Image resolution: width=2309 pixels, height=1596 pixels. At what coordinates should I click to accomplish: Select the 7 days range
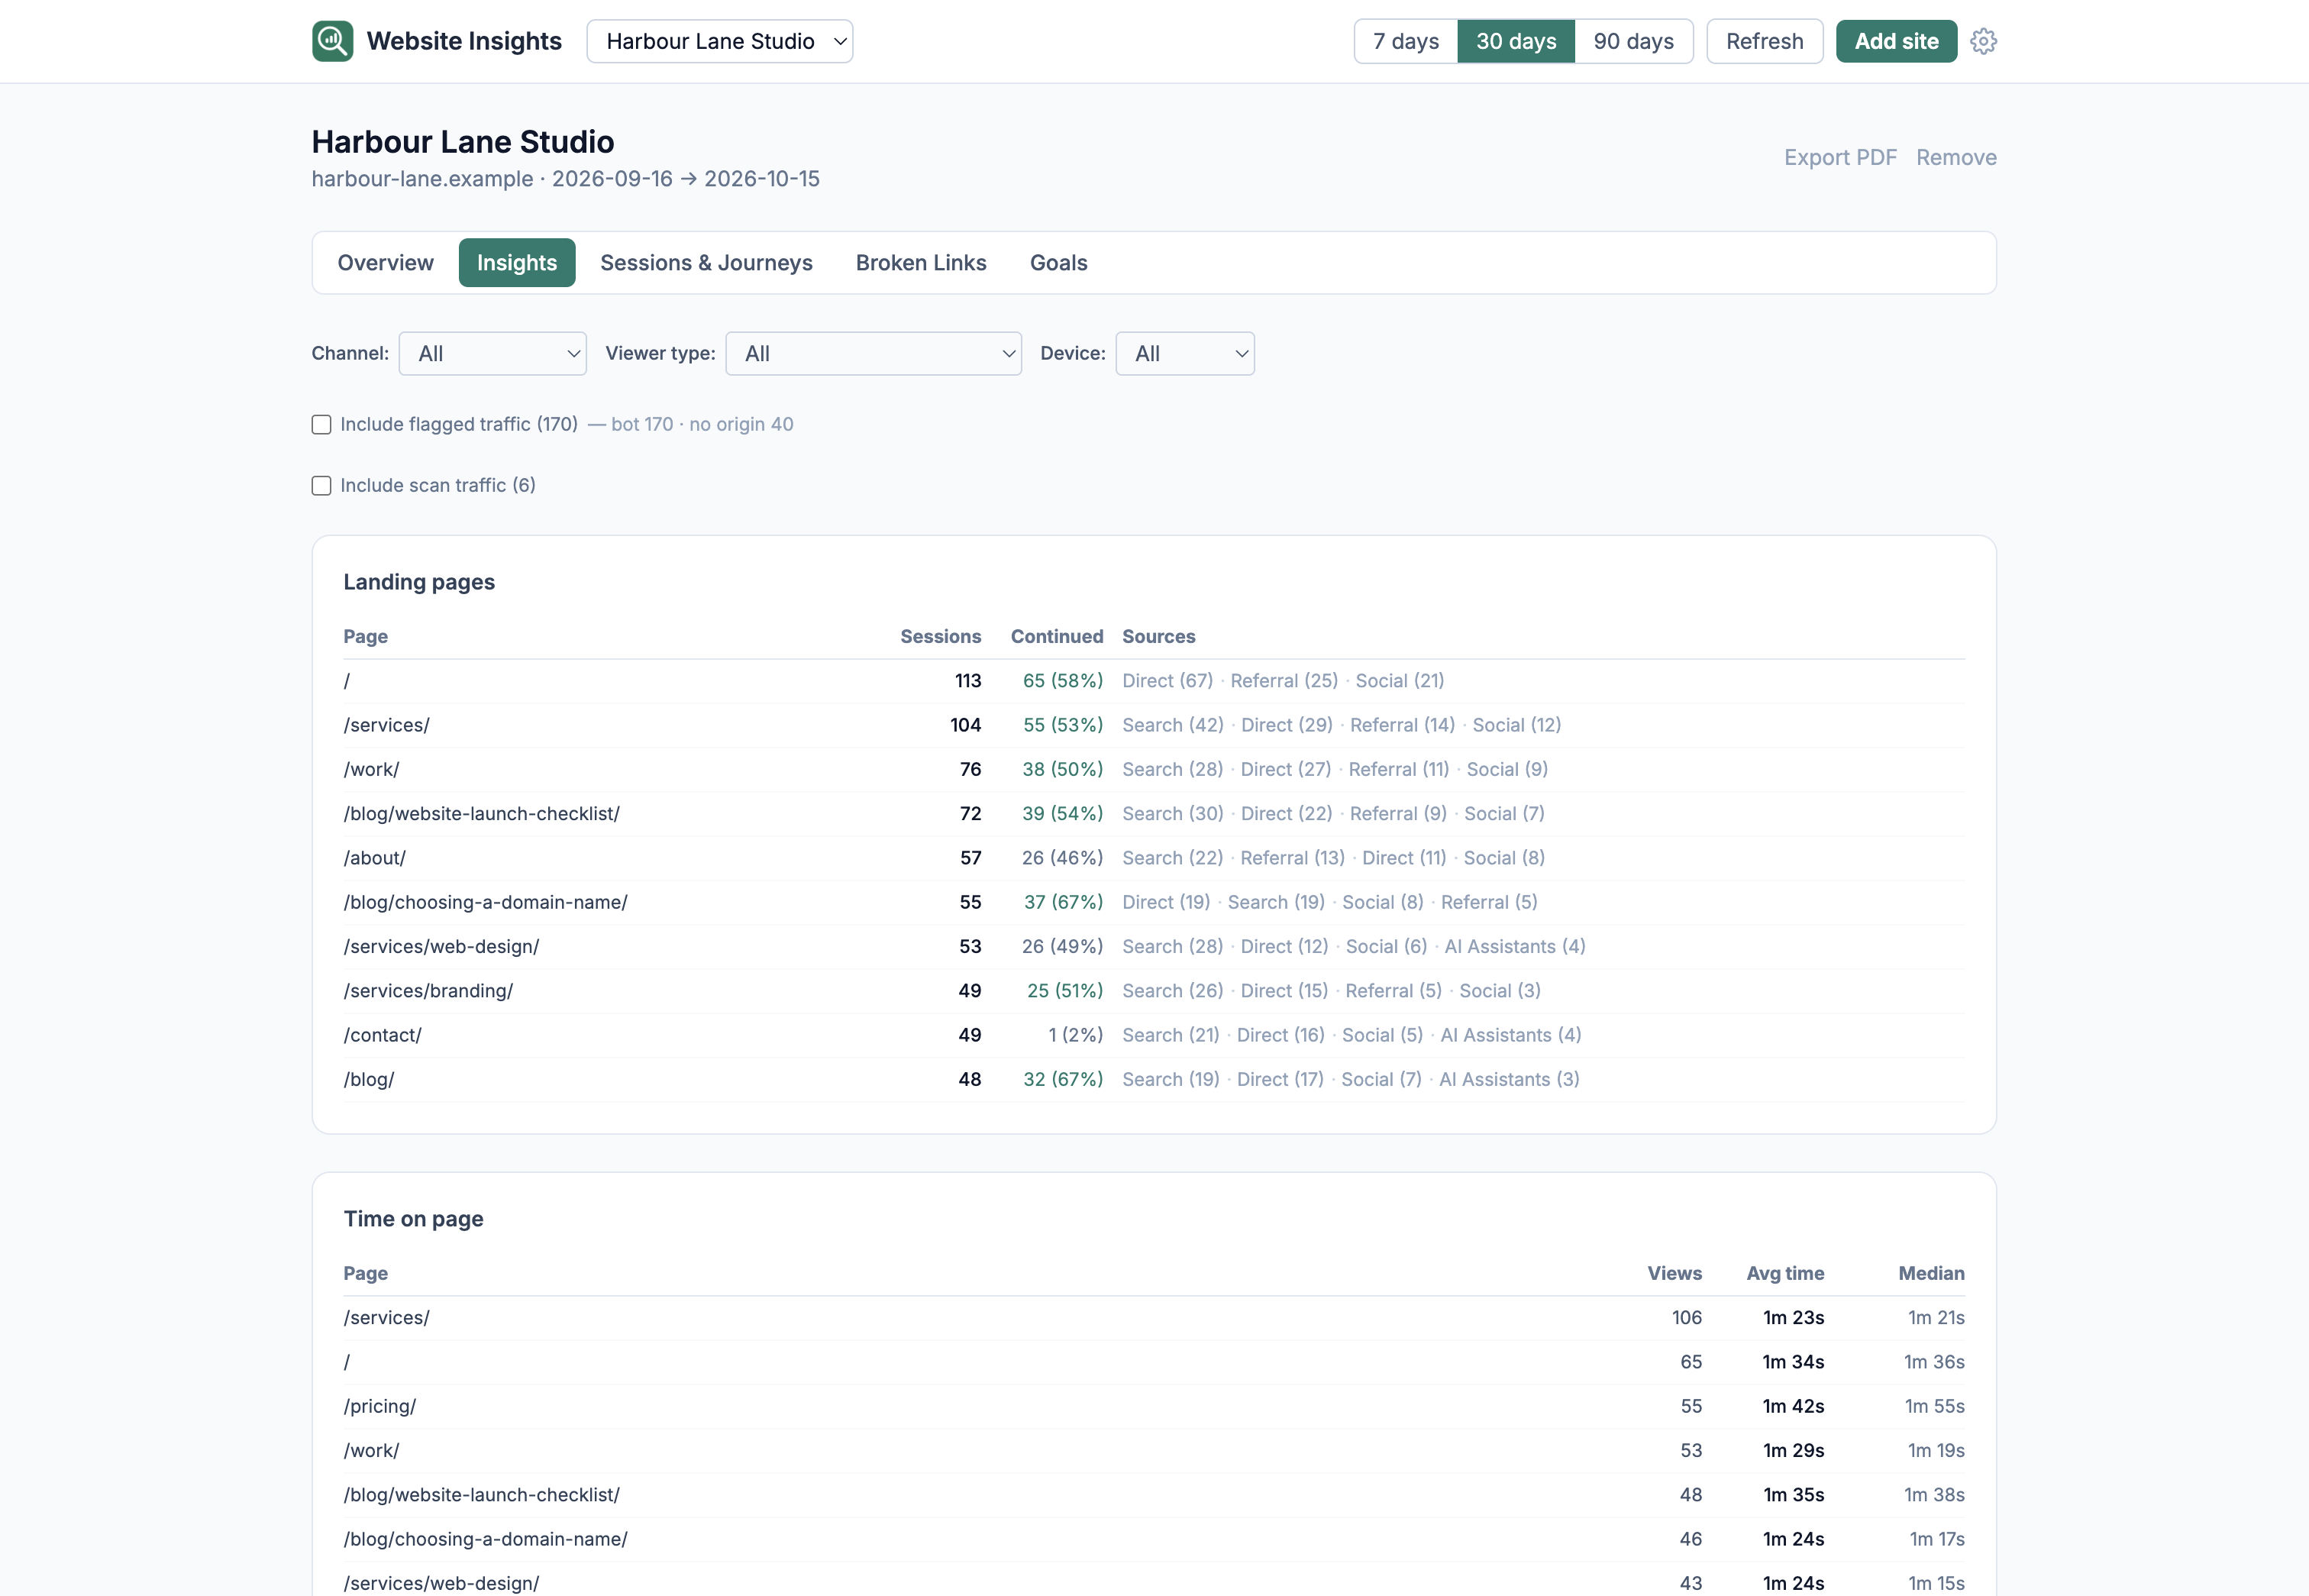tap(1405, 41)
